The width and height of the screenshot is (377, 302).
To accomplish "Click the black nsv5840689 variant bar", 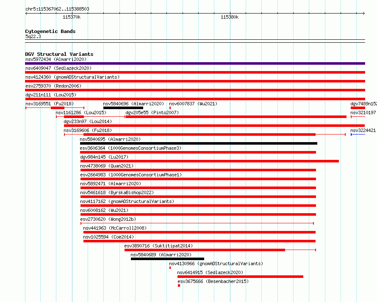I will click(x=168, y=259).
